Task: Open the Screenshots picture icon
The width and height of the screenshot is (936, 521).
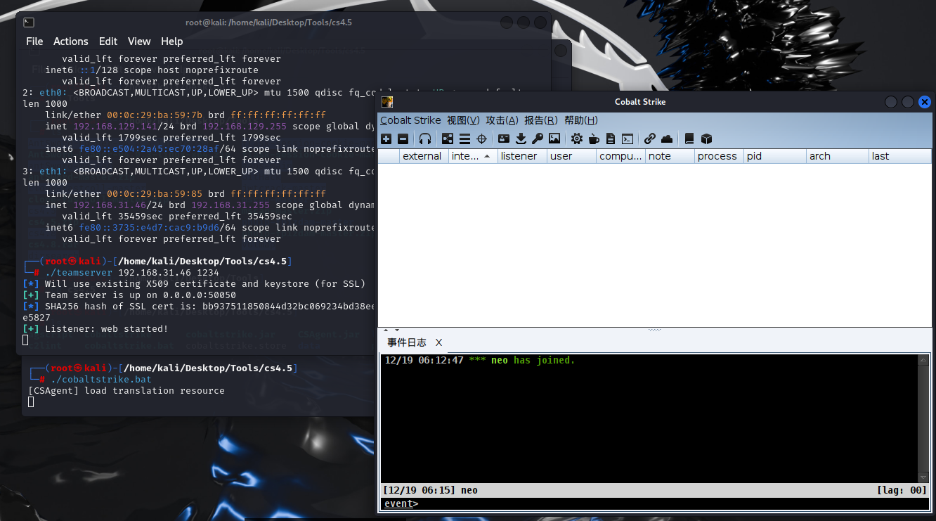Action: pyautogui.click(x=554, y=139)
